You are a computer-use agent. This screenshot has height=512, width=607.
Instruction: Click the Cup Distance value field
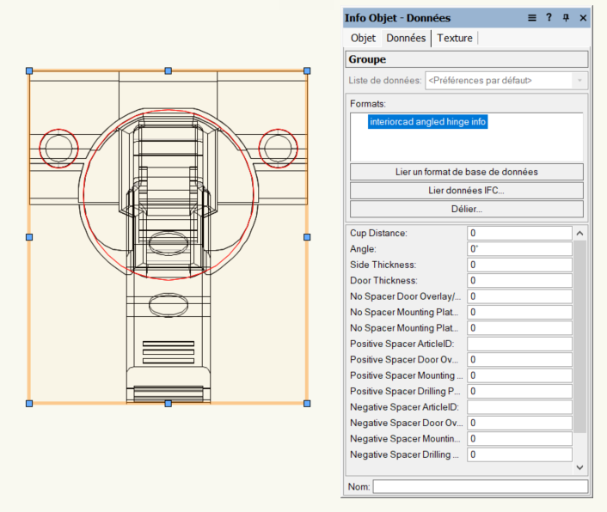click(519, 233)
